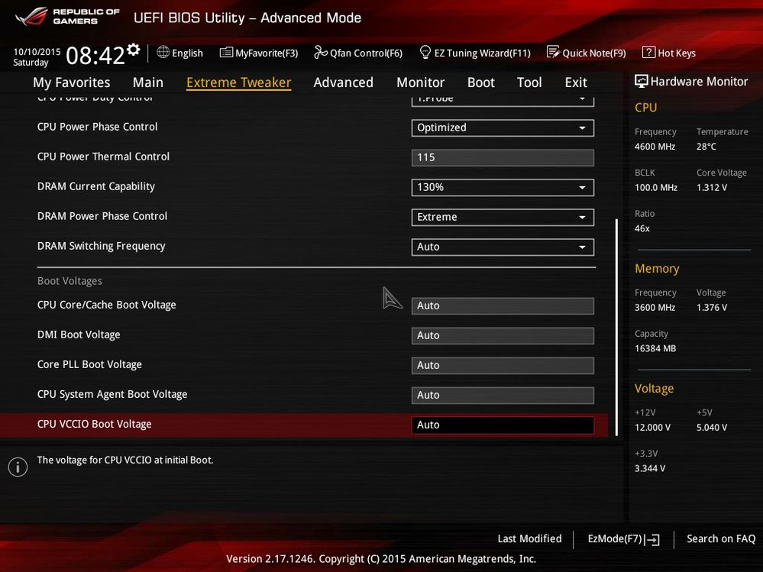The image size is (763, 572).
Task: Click the EzMode exit arrow icon
Action: [654, 539]
